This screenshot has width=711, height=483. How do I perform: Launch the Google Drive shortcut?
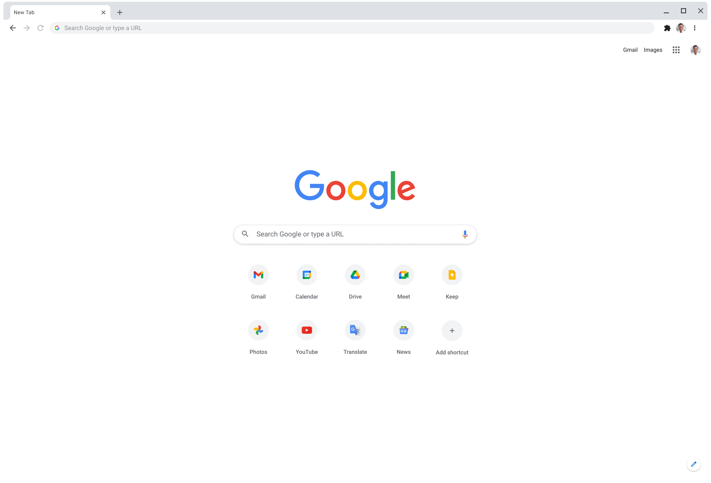point(355,275)
